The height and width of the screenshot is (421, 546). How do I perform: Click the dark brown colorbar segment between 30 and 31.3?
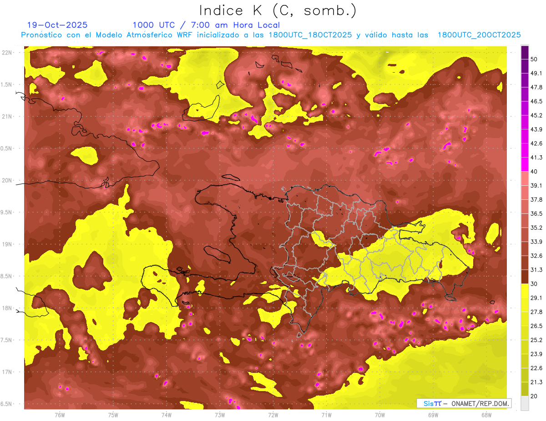click(x=525, y=277)
